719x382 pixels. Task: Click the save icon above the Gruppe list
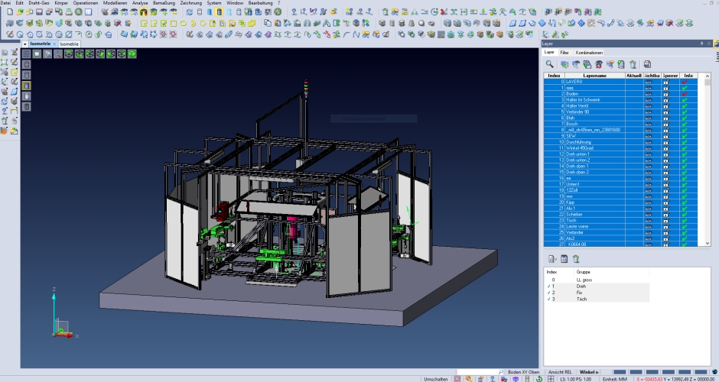pos(564,259)
